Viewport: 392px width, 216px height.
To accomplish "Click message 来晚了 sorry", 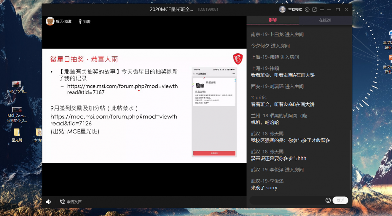I will click(x=264, y=188).
